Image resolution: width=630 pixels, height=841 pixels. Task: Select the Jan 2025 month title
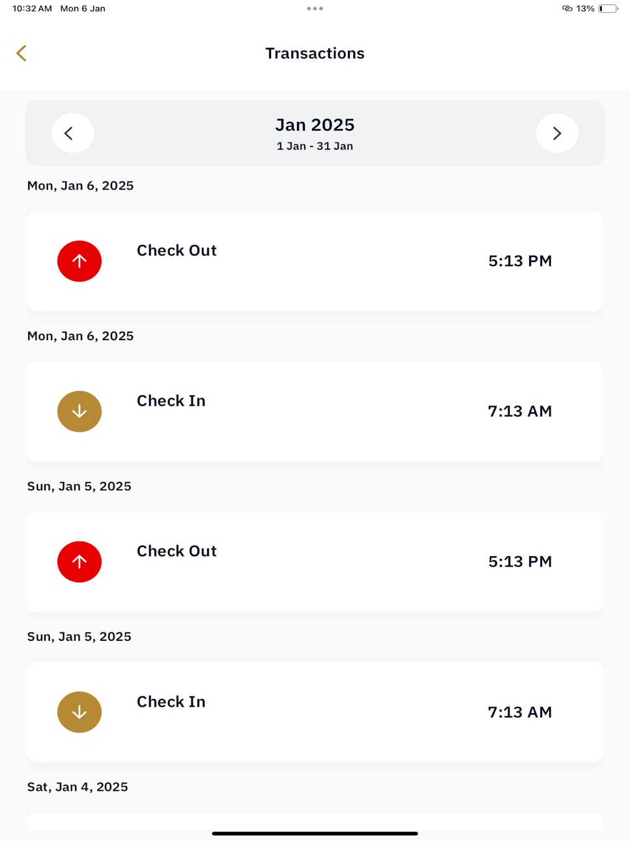click(315, 125)
